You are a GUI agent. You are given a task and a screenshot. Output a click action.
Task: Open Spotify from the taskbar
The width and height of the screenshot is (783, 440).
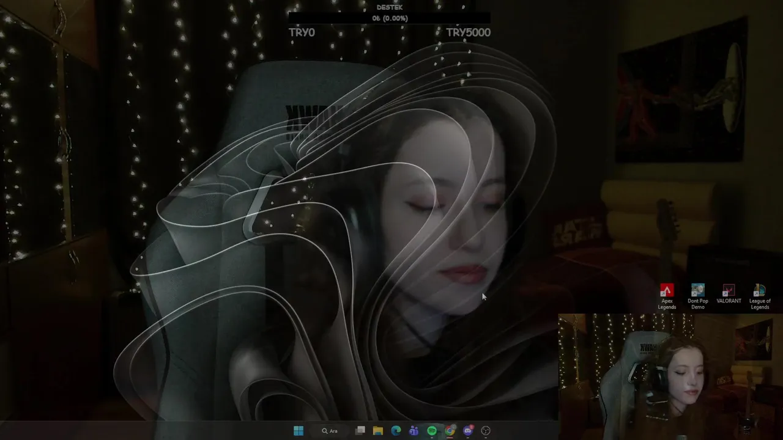(432, 431)
